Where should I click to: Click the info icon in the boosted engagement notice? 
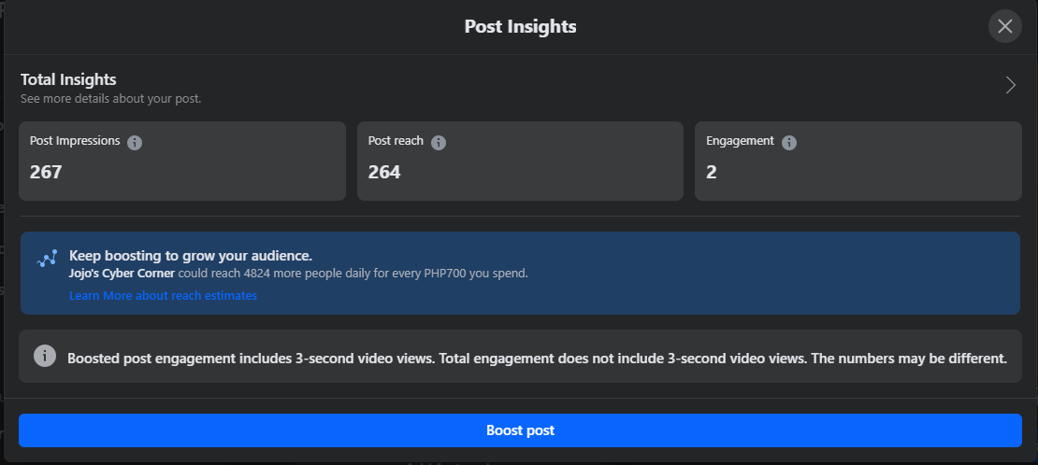tap(44, 356)
